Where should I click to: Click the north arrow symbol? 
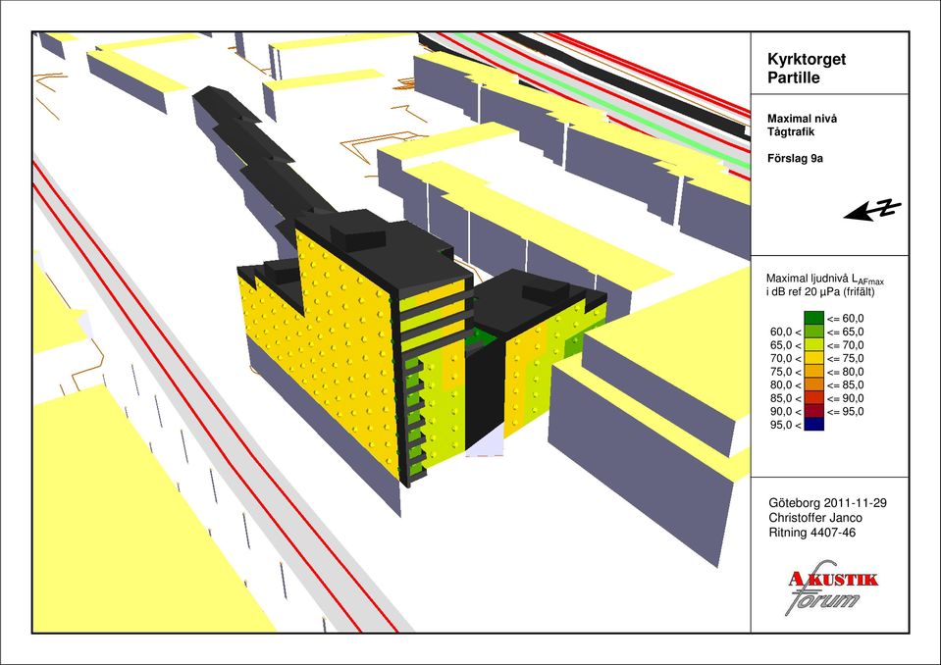(872, 209)
